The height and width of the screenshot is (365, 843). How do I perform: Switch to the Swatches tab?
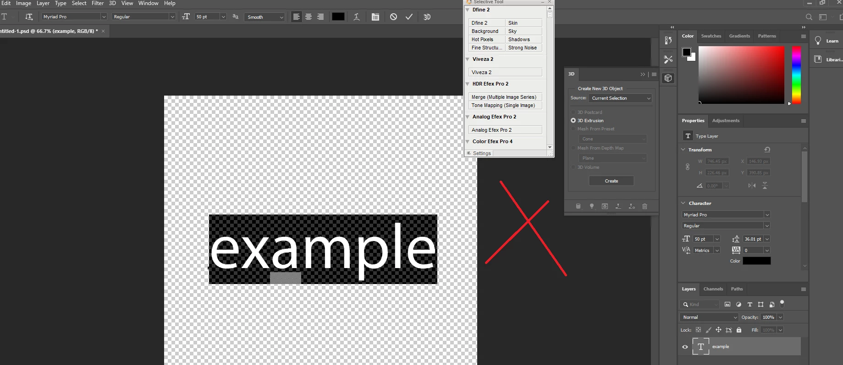pos(711,36)
